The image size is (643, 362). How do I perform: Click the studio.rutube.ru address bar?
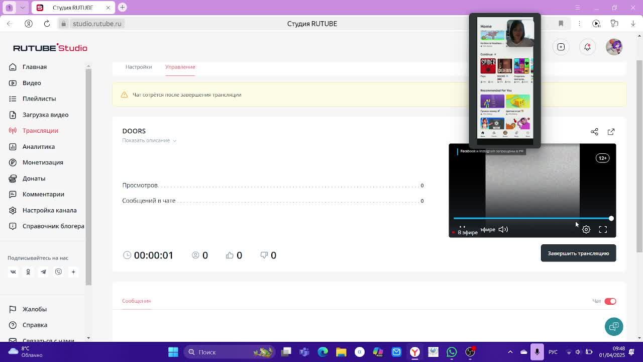[97, 24]
